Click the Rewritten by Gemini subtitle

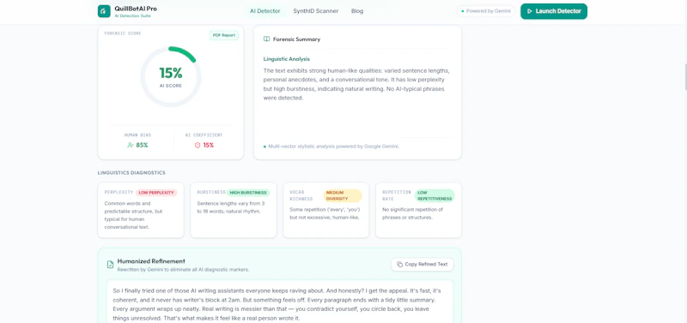point(183,270)
